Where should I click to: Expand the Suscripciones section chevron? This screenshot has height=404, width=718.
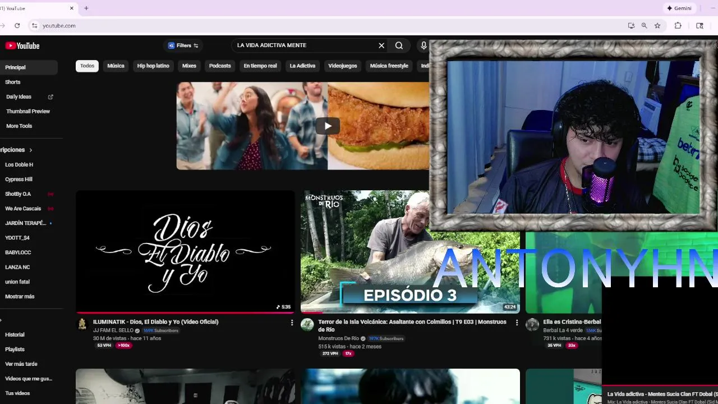[30, 150]
